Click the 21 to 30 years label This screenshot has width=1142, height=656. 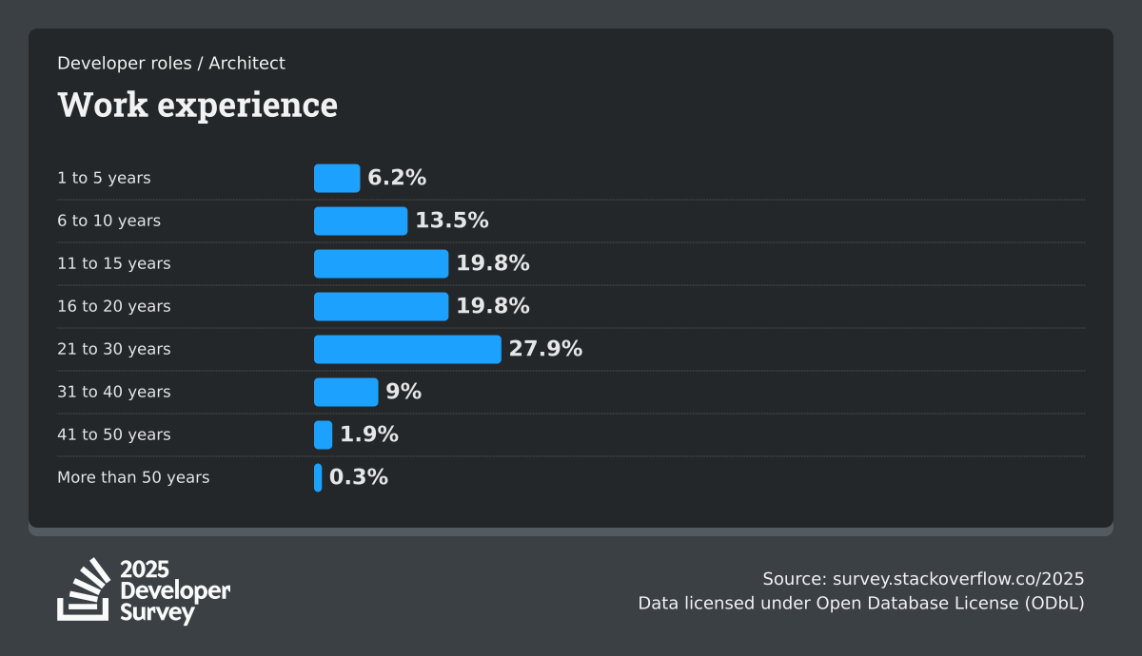tap(114, 349)
